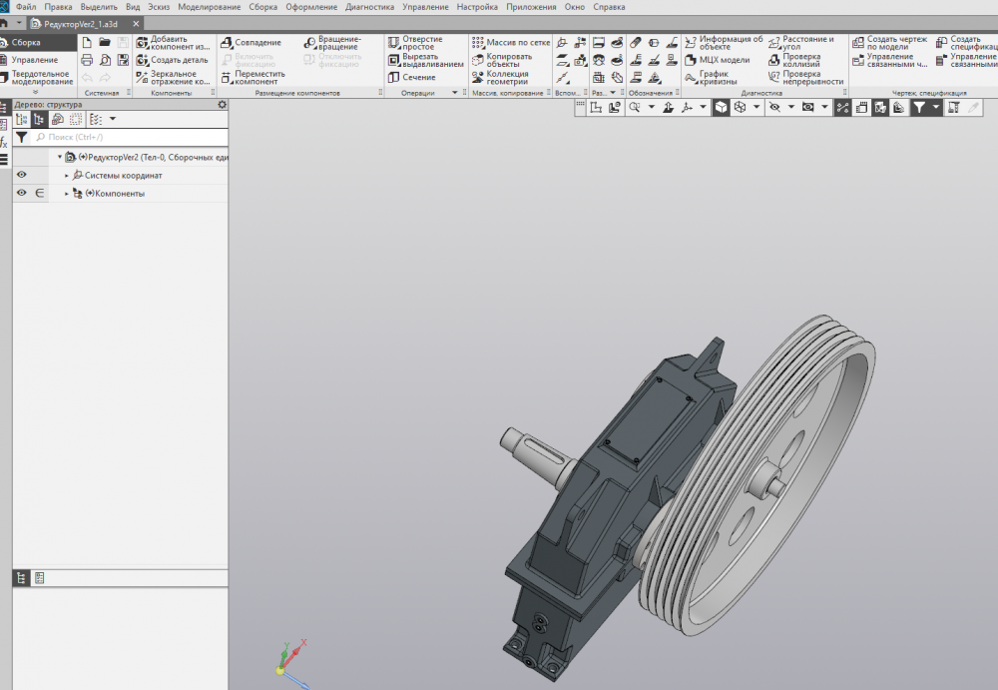Click the 'Создать деталь' tool icon
The height and width of the screenshot is (690, 998).
pyautogui.click(x=142, y=60)
